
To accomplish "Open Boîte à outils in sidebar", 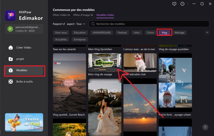I will coord(24,81).
